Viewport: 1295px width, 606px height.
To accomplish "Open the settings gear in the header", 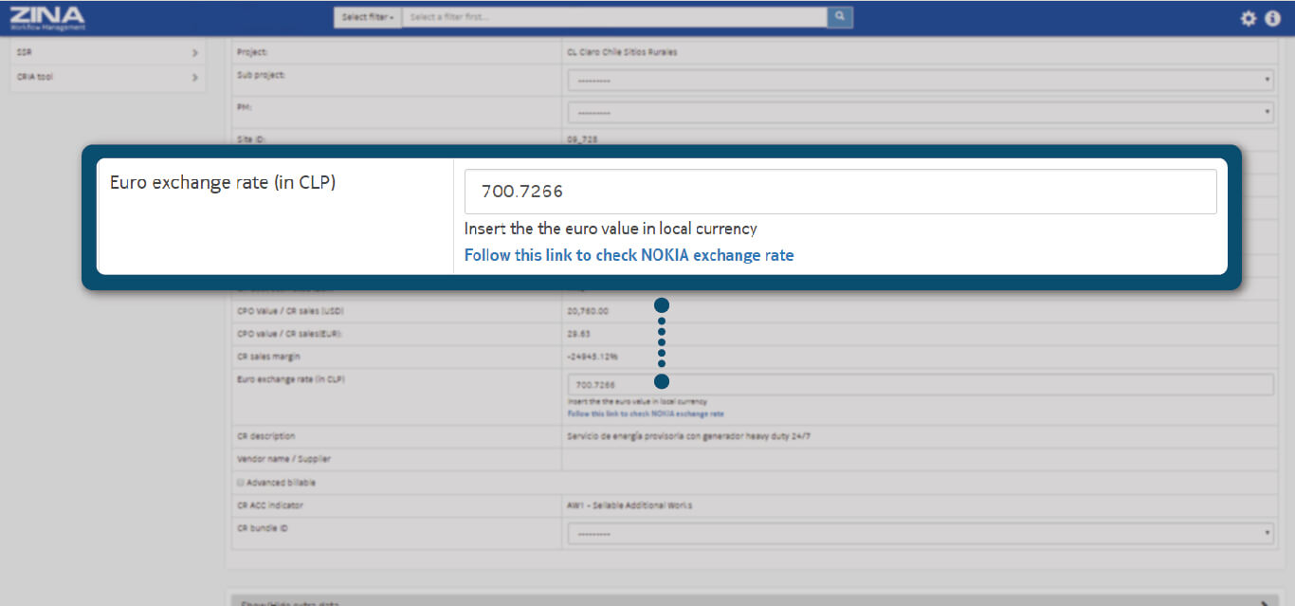I will (x=1249, y=18).
